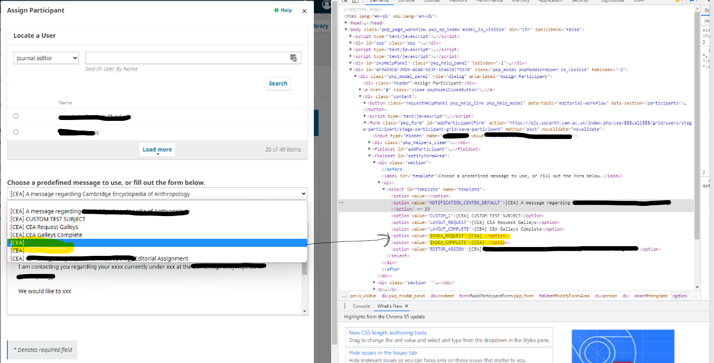Switch to the Console drawer tab
714x363 pixels.
point(361,306)
